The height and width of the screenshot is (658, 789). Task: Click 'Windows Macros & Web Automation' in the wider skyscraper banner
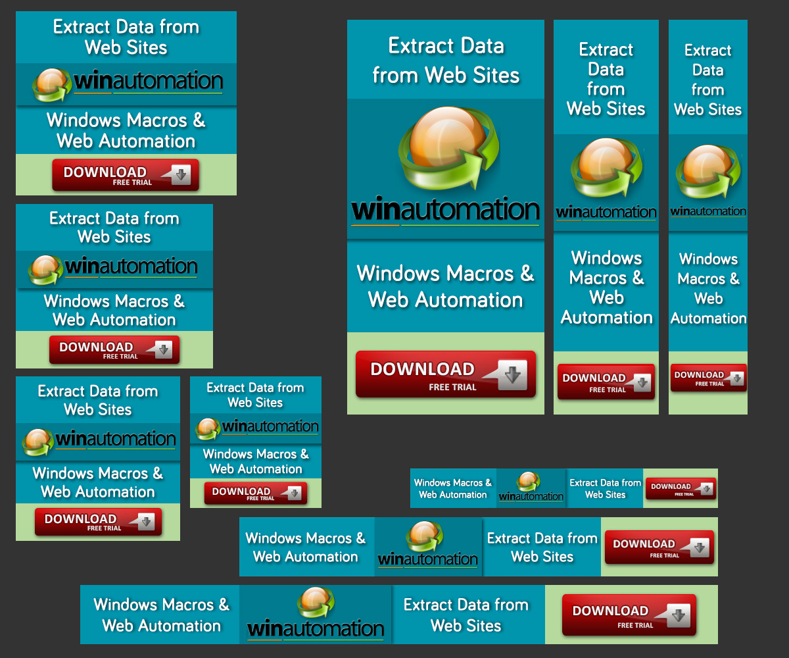click(606, 288)
